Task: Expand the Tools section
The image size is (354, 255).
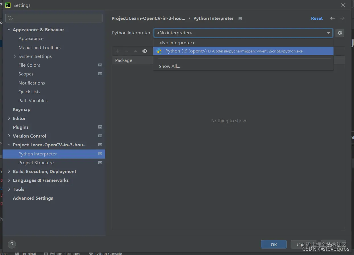Action: [9, 189]
